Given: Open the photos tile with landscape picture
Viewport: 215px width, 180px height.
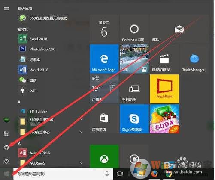Looking at the screenshot, I should coord(134,59).
